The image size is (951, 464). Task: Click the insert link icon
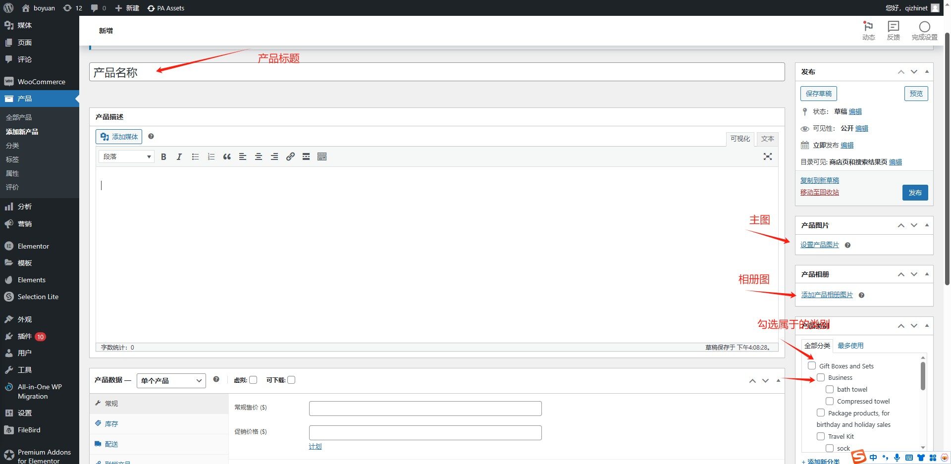click(x=290, y=157)
